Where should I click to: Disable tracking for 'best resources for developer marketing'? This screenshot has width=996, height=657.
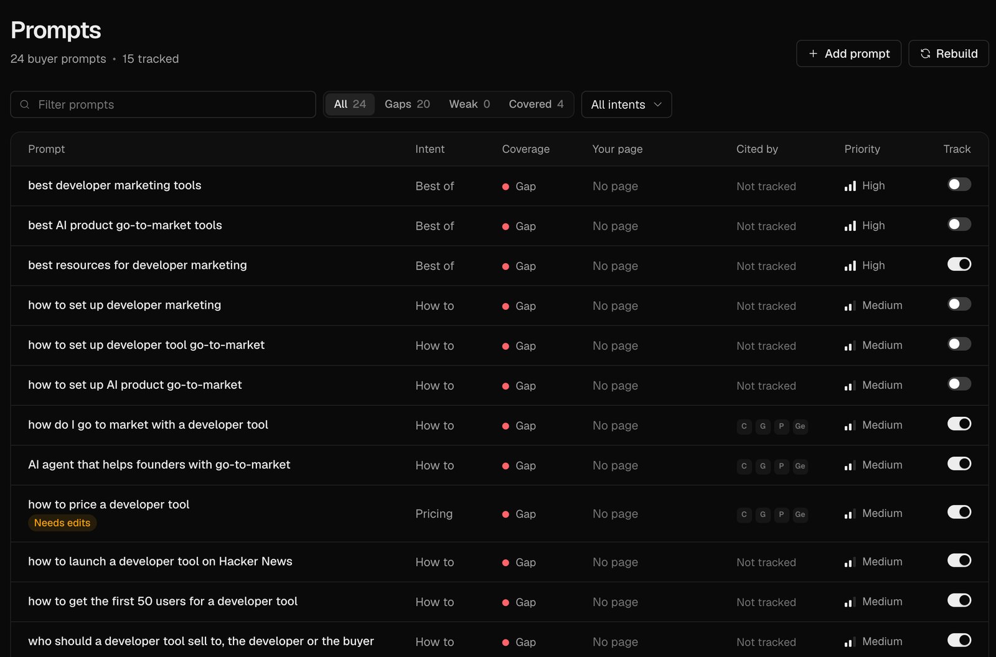(959, 264)
